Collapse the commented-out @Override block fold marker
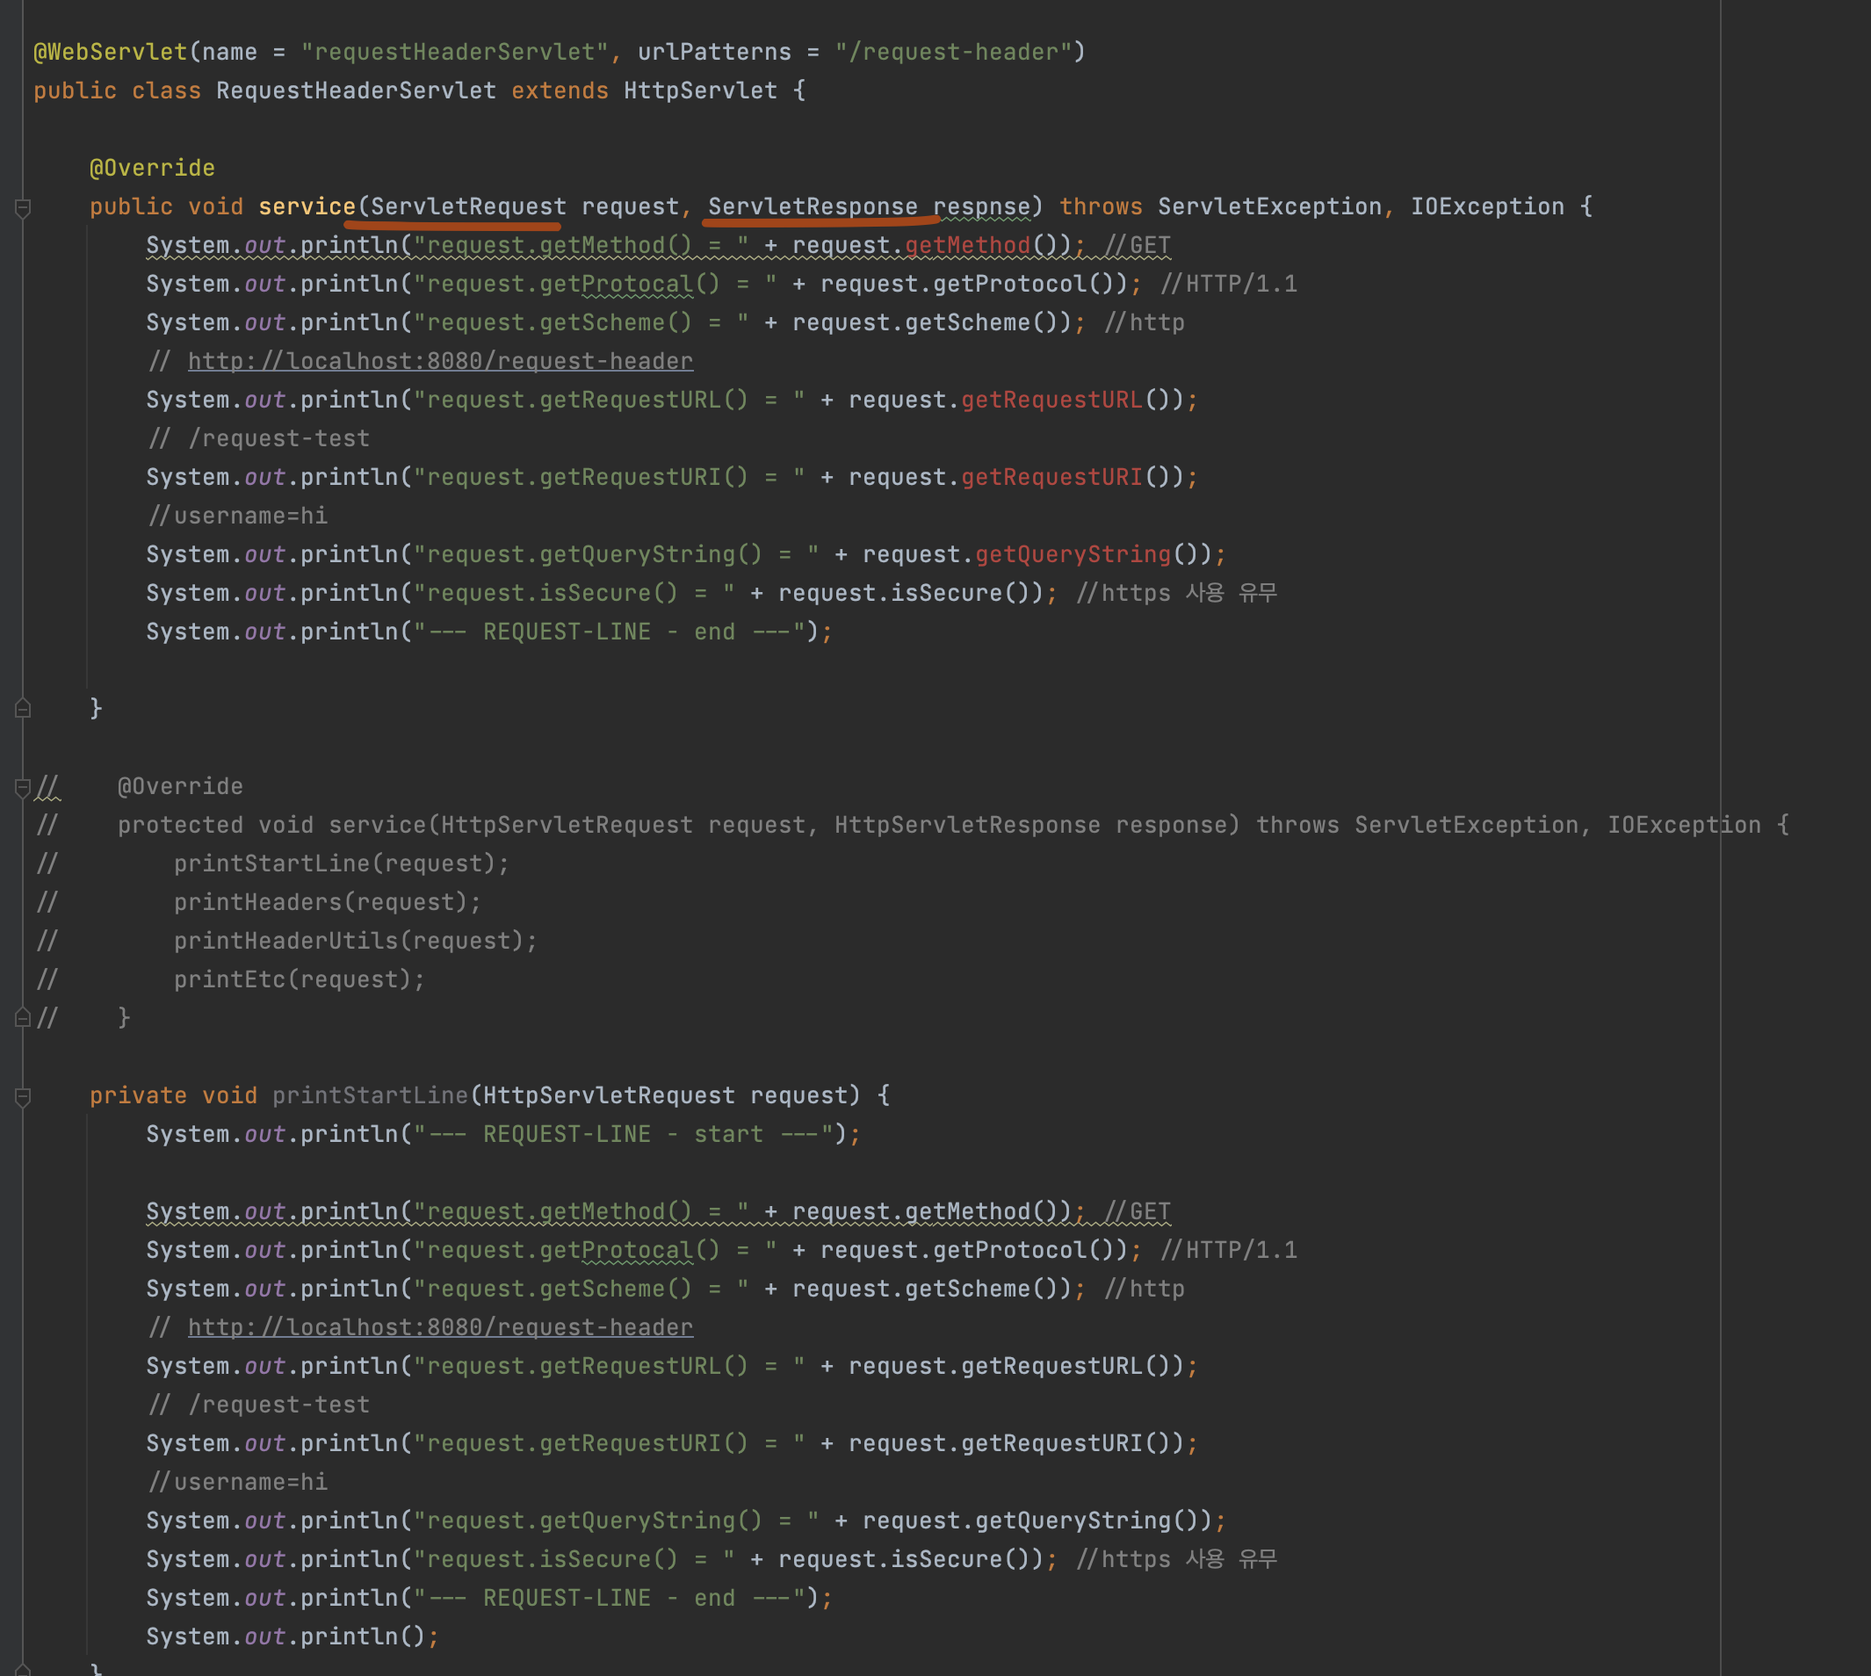The height and width of the screenshot is (1676, 1871). coord(23,787)
